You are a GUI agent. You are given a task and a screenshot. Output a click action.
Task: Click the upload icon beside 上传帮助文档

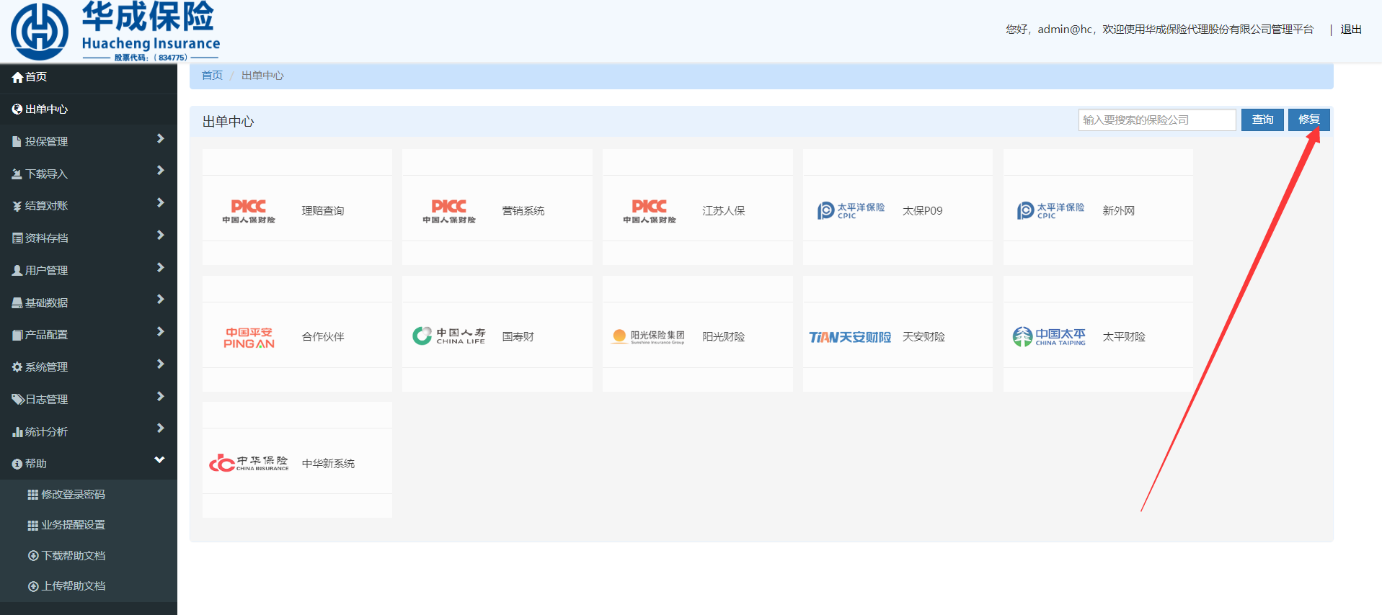[33, 587]
